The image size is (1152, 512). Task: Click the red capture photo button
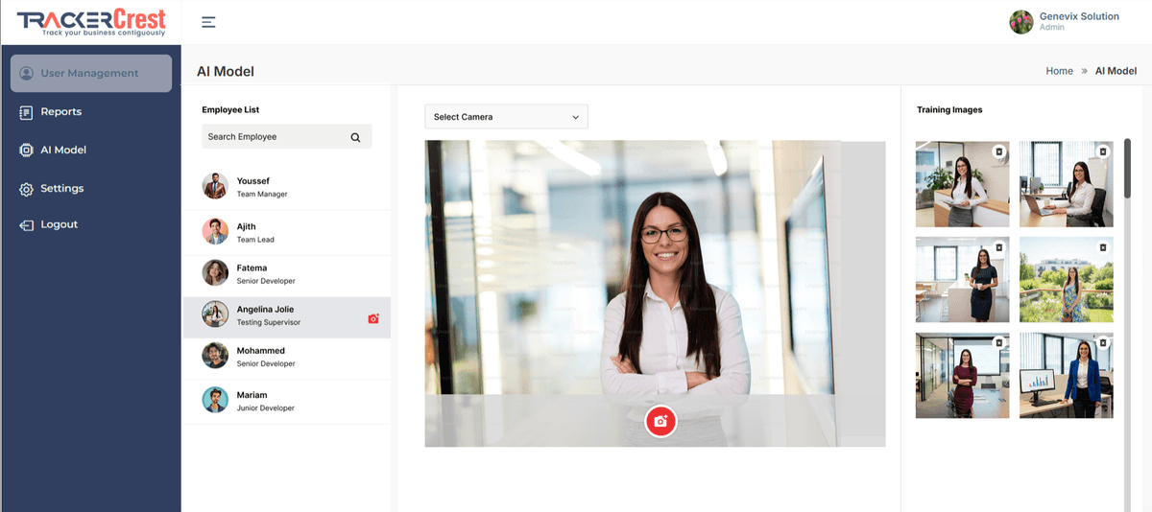(x=660, y=421)
